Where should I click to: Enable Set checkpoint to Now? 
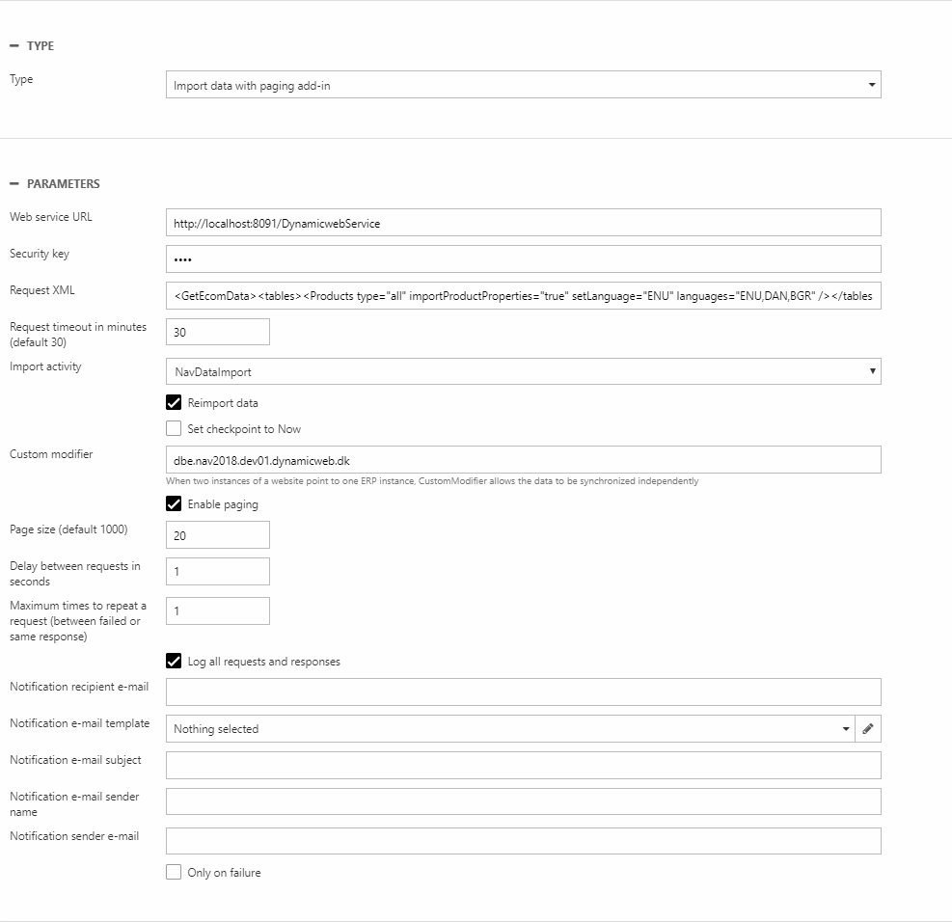pyautogui.click(x=174, y=429)
